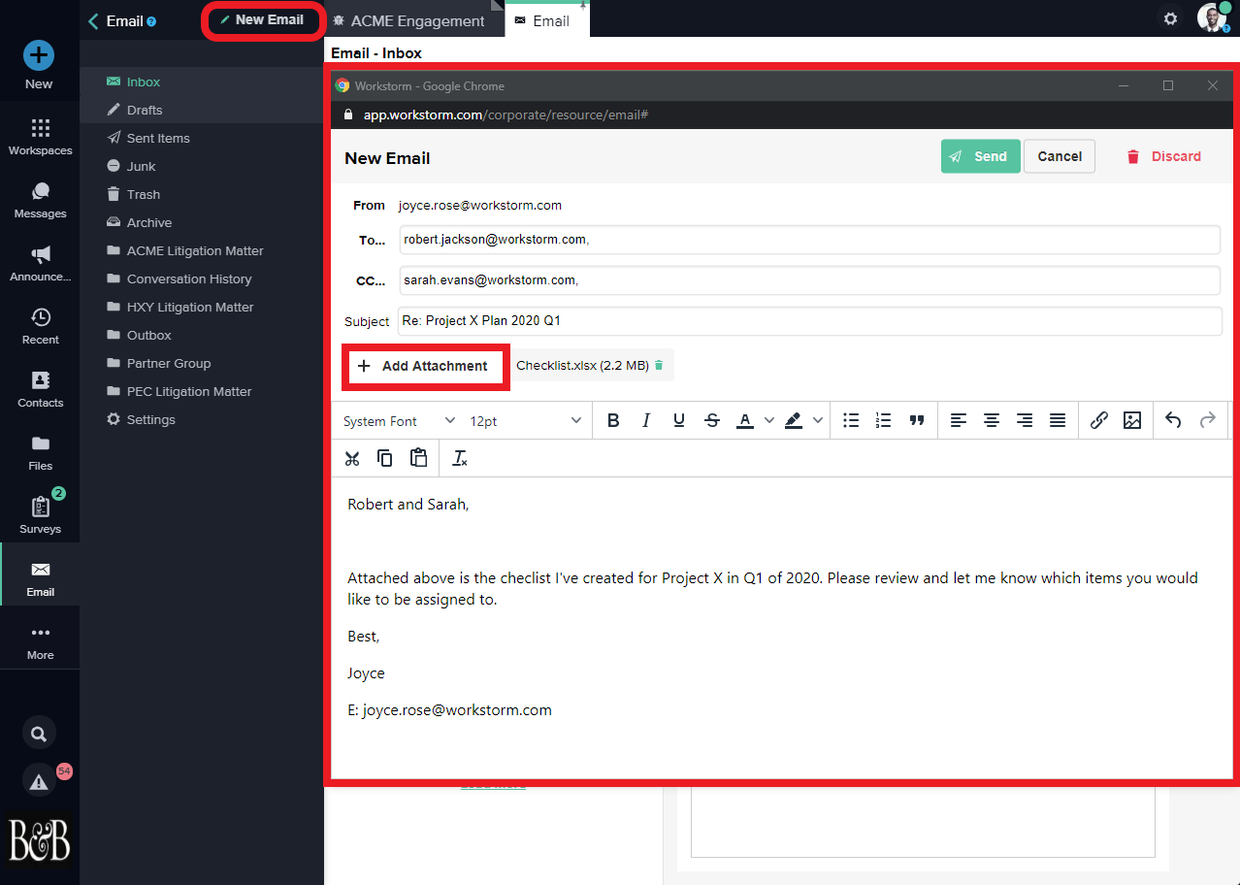Open the More menu in sidebar

40,641
